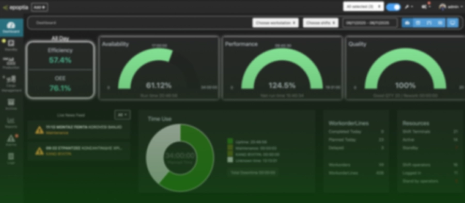The height and width of the screenshot is (203, 465).
Task: Click the date range input field
Action: click(x=370, y=23)
